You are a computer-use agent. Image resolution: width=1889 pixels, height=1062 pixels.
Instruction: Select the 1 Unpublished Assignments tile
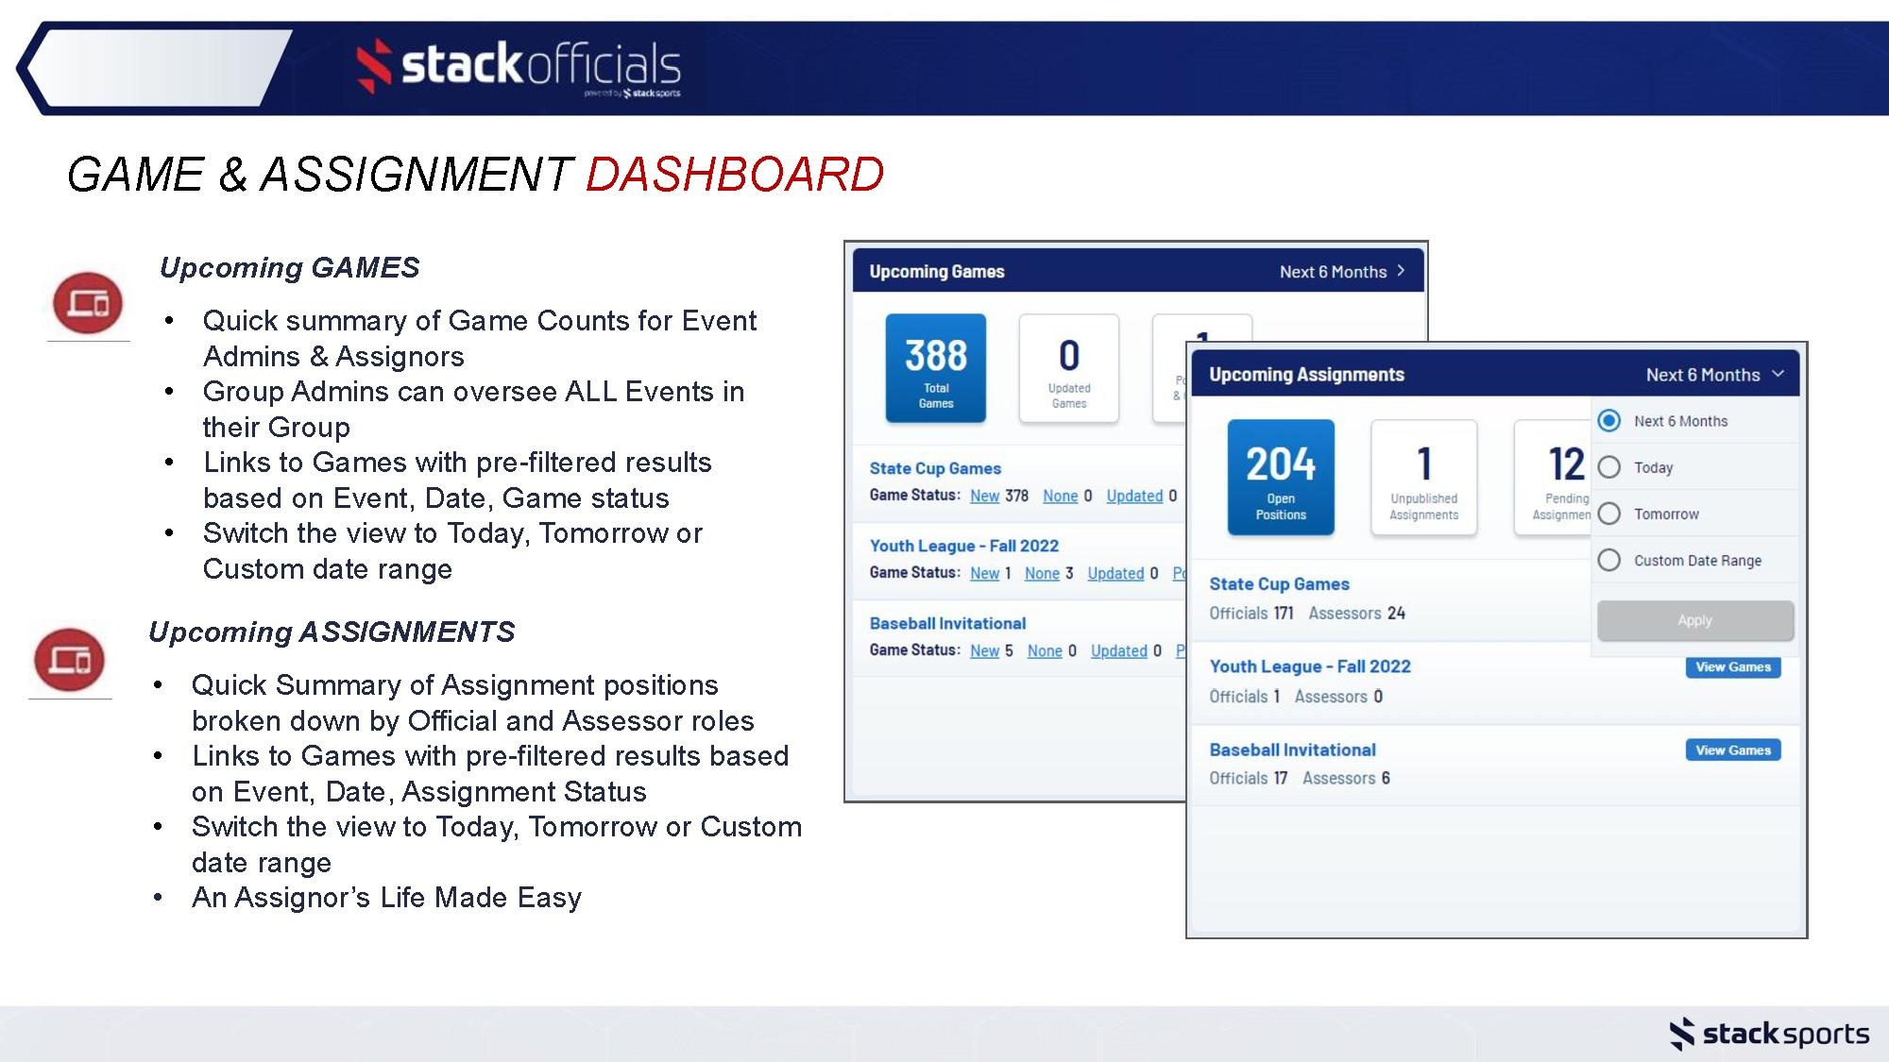(x=1423, y=478)
